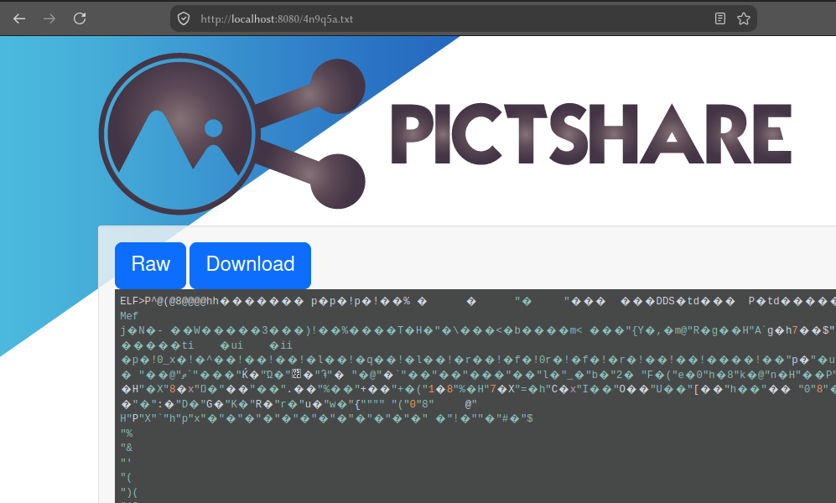Screen dimensions: 836x503
Task: Click the PICTSHARE title text
Action: 591,134
